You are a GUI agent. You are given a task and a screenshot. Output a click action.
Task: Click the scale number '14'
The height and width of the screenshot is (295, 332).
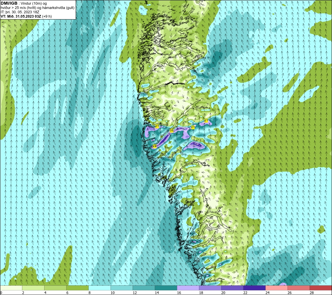(x=157, y=293)
